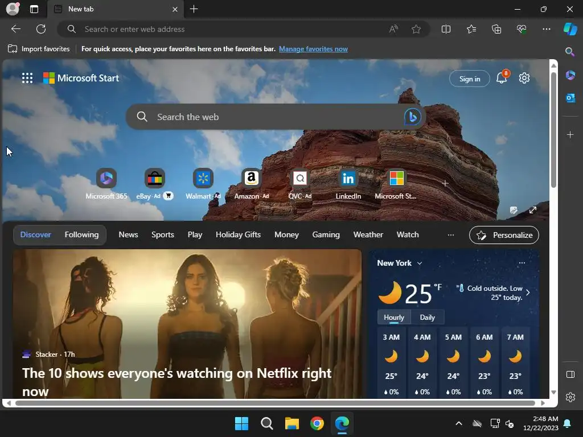Open the Weather category

(x=368, y=234)
